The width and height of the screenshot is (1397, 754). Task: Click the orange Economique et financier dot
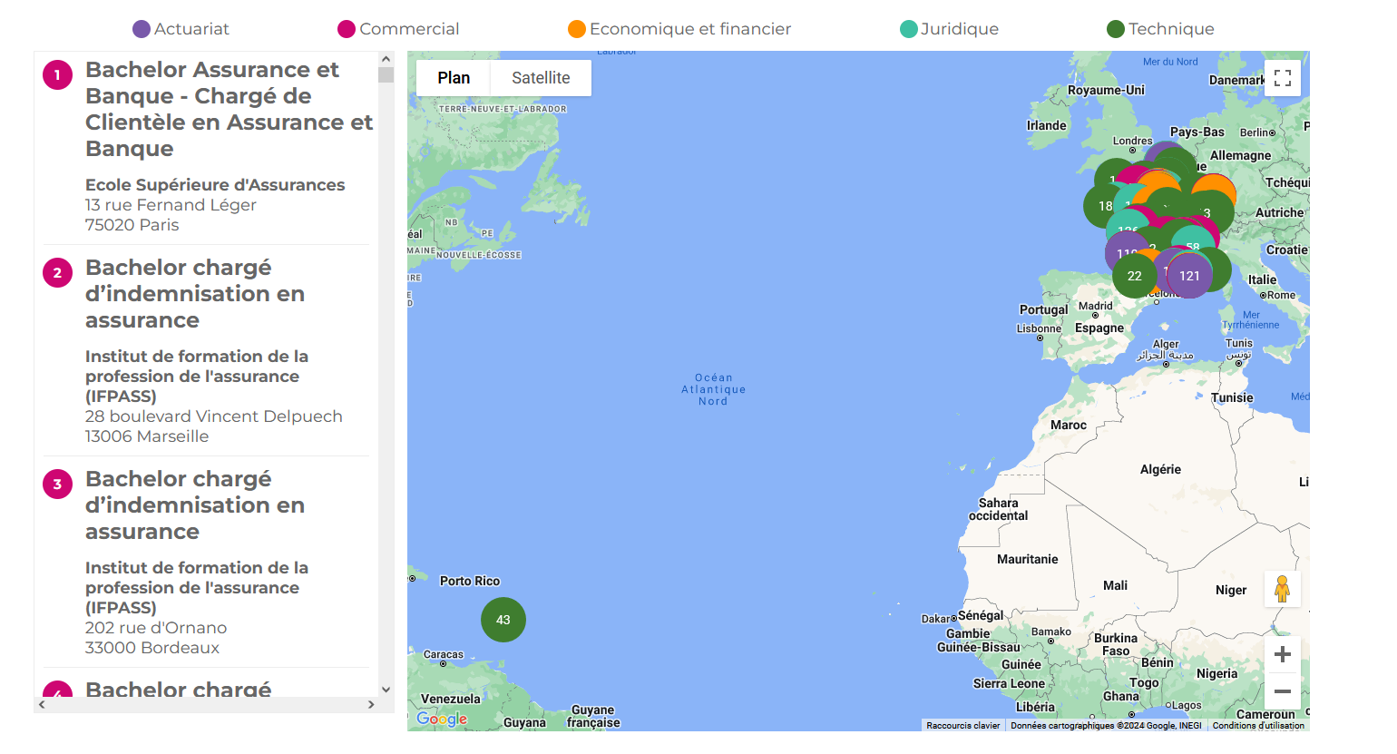[577, 29]
